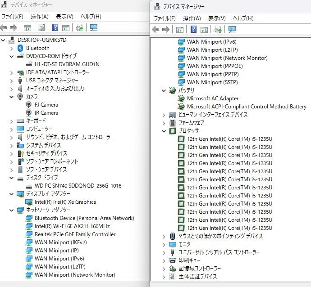
Task: Expand IDE ATA/ATAPI コントローラー category
Action: coord(12,72)
